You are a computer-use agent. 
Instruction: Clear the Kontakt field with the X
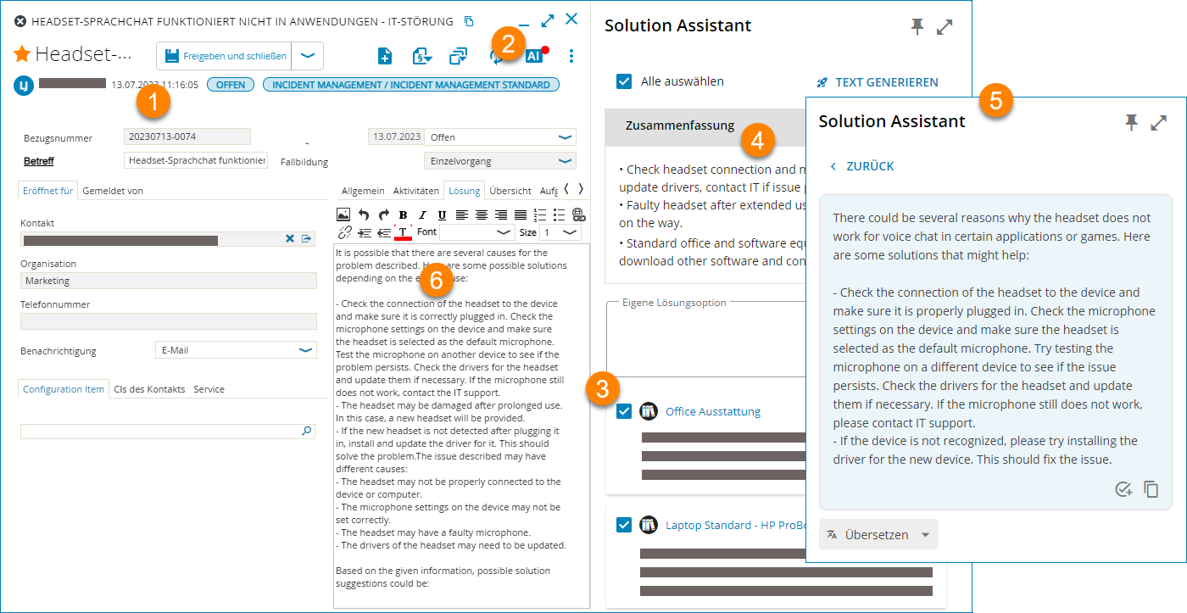tap(289, 239)
